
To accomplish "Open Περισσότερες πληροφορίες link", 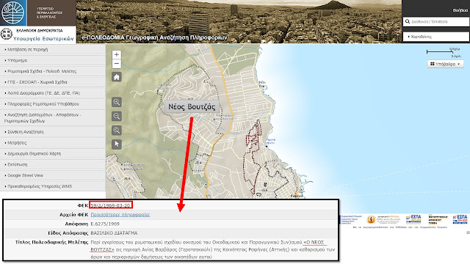I will 120,215.
